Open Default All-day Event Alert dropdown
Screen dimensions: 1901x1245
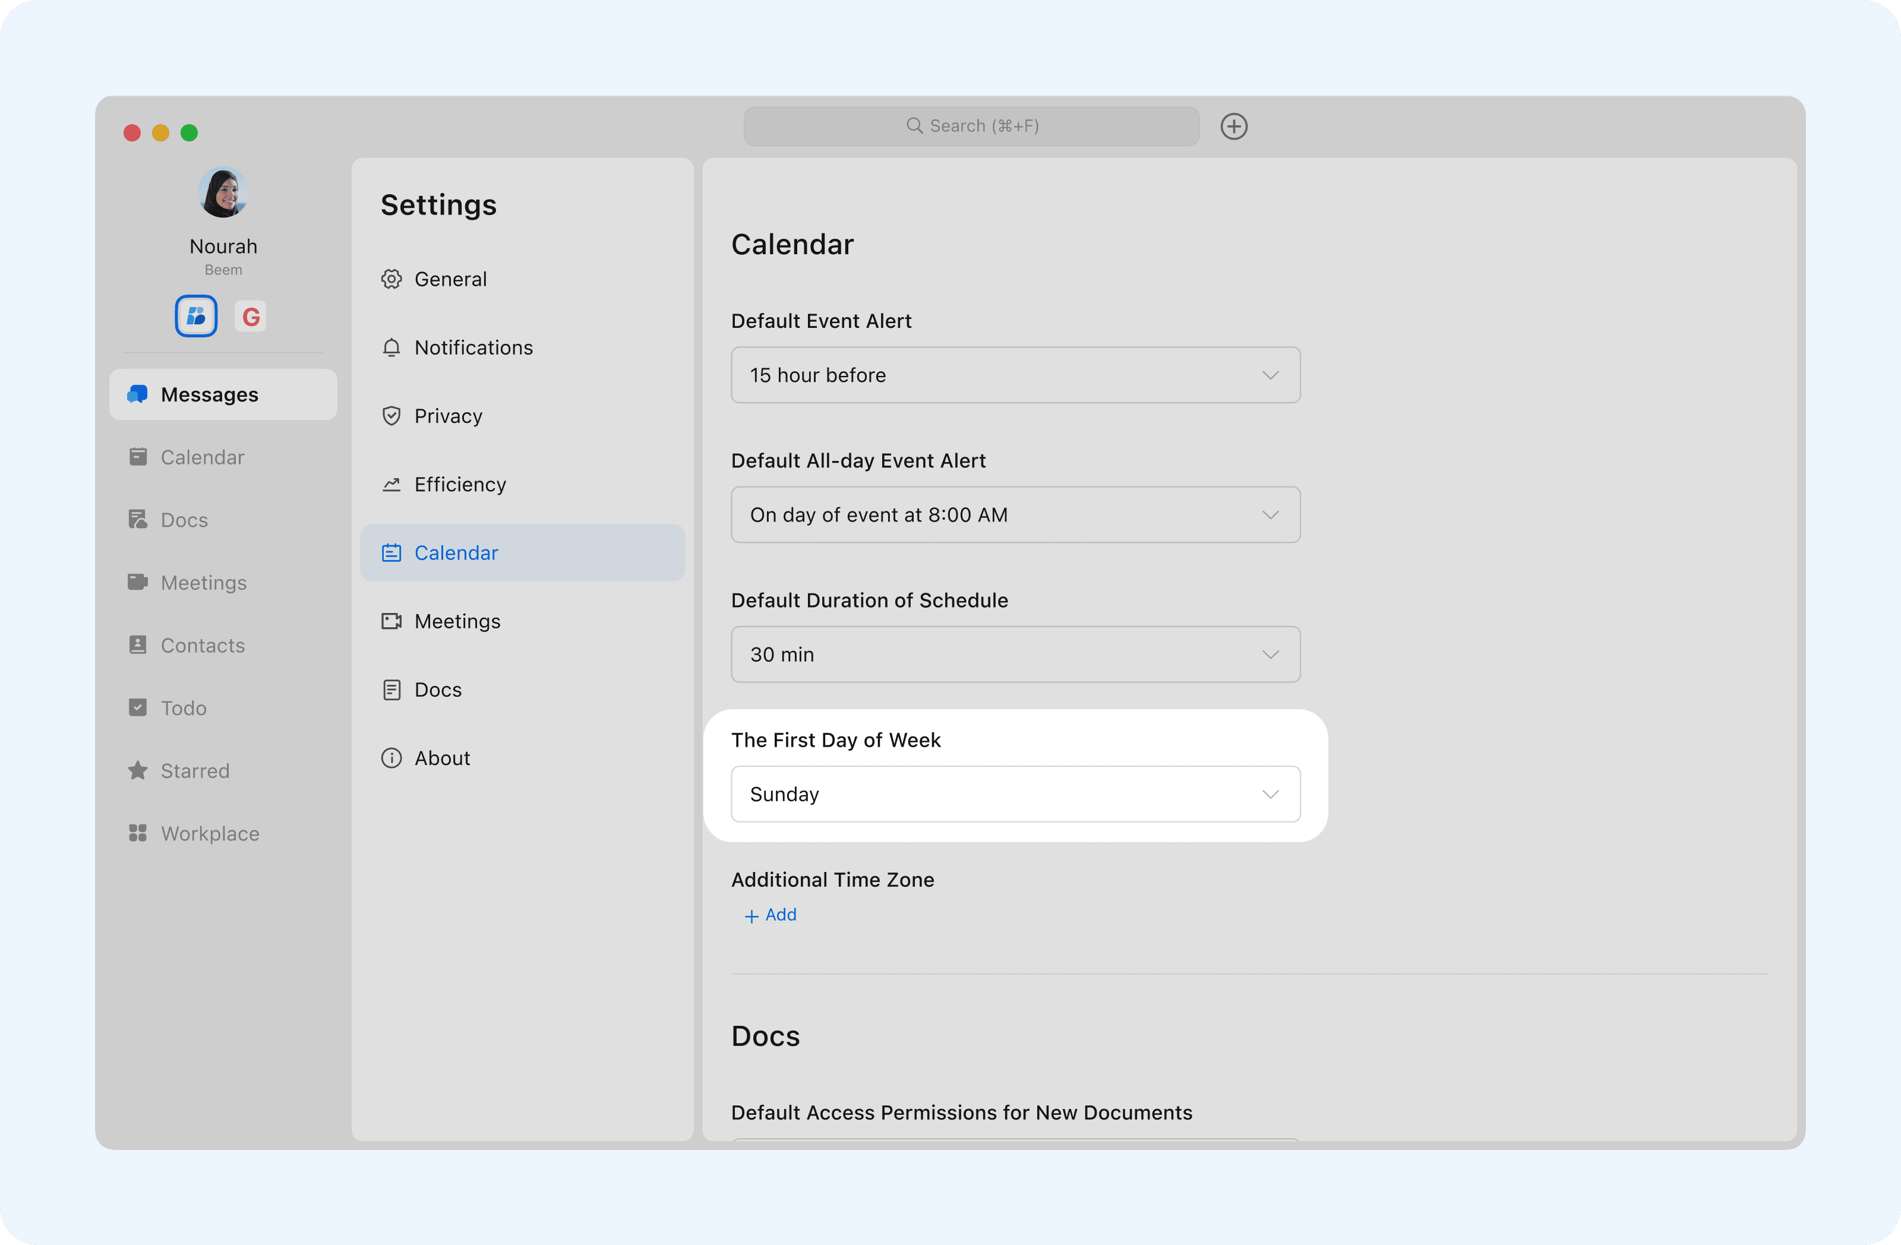[1015, 515]
